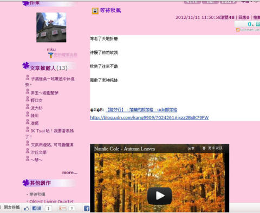Click the previous article button at top
This screenshot has height=213, width=260.
[192, 2]
